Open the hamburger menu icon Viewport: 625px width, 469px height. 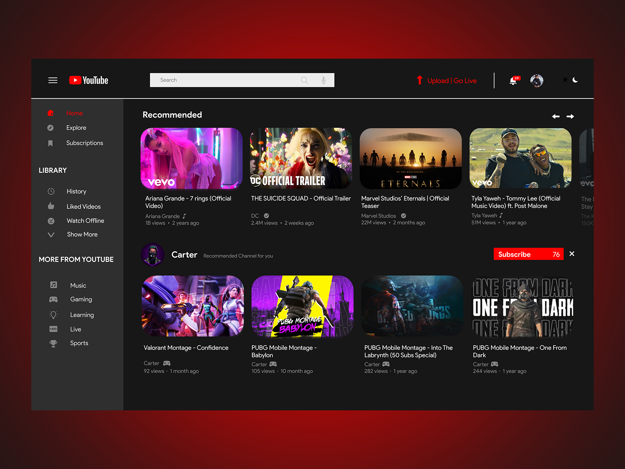pyautogui.click(x=53, y=80)
